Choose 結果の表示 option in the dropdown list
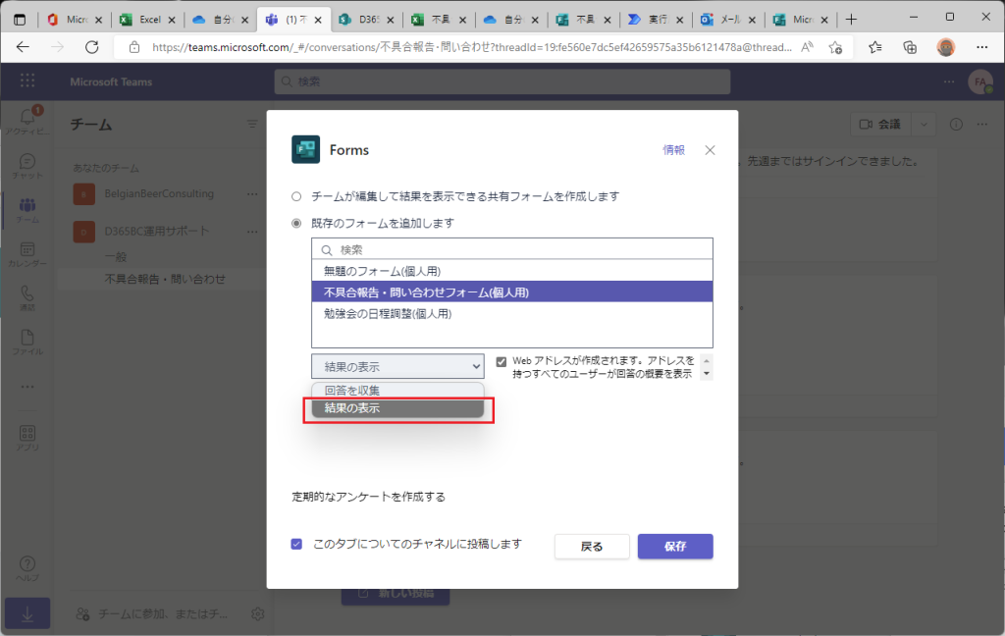This screenshot has width=1005, height=636. click(397, 407)
